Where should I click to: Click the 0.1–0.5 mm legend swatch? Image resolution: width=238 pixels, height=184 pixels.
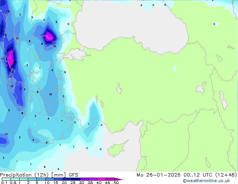pos(6,179)
